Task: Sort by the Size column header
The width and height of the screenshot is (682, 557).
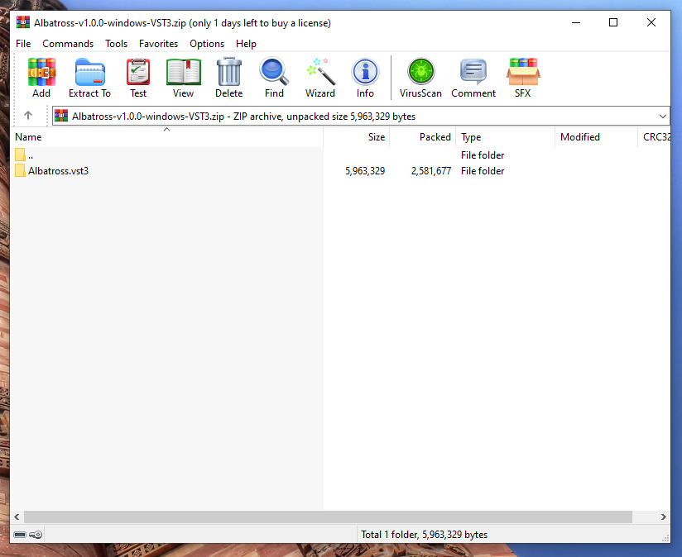Action: pyautogui.click(x=357, y=137)
